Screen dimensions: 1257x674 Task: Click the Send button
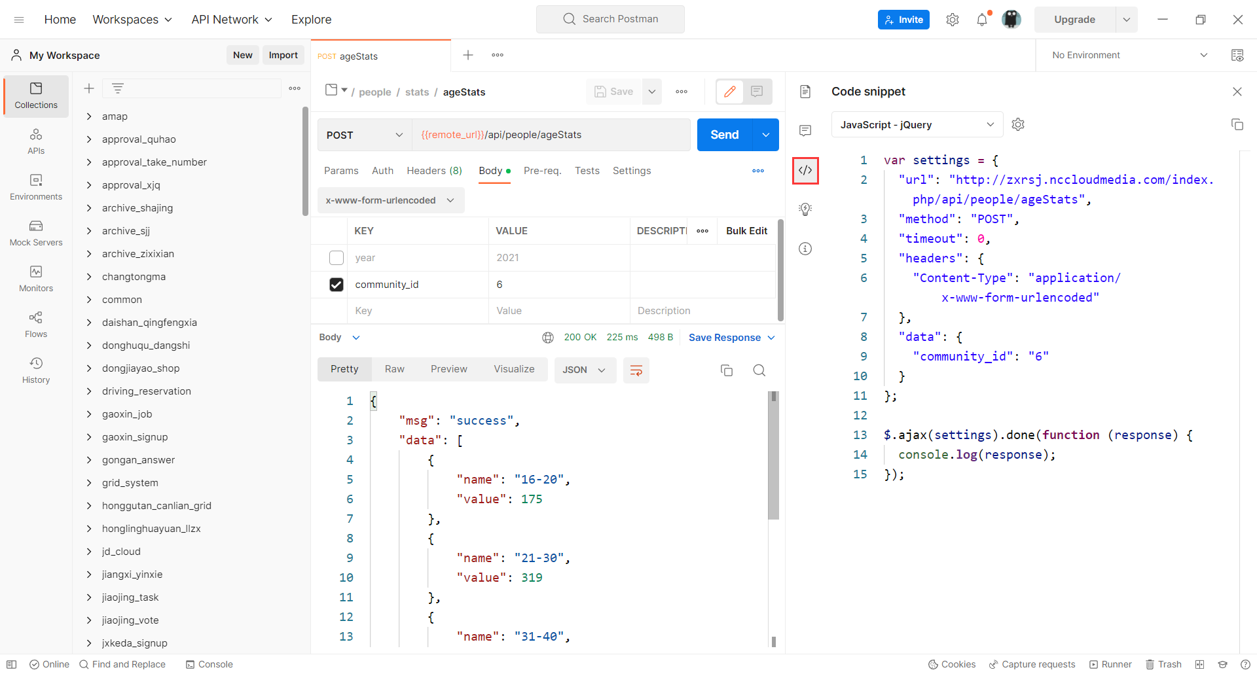coord(724,135)
